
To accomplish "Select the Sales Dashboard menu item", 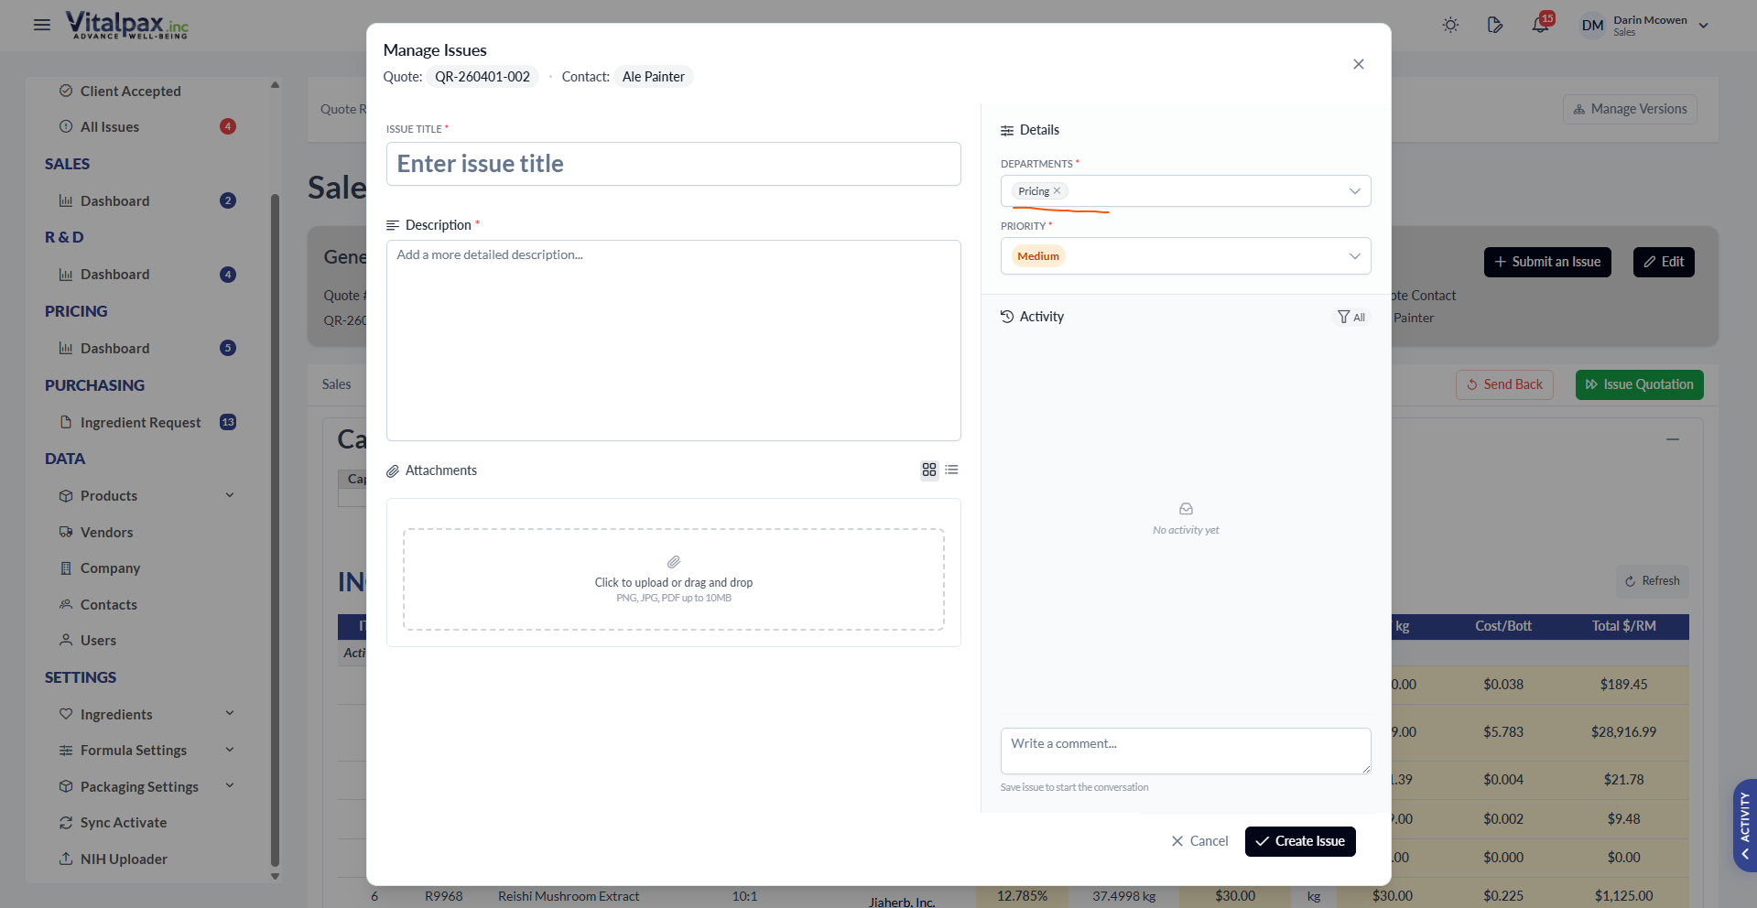I will click(114, 200).
